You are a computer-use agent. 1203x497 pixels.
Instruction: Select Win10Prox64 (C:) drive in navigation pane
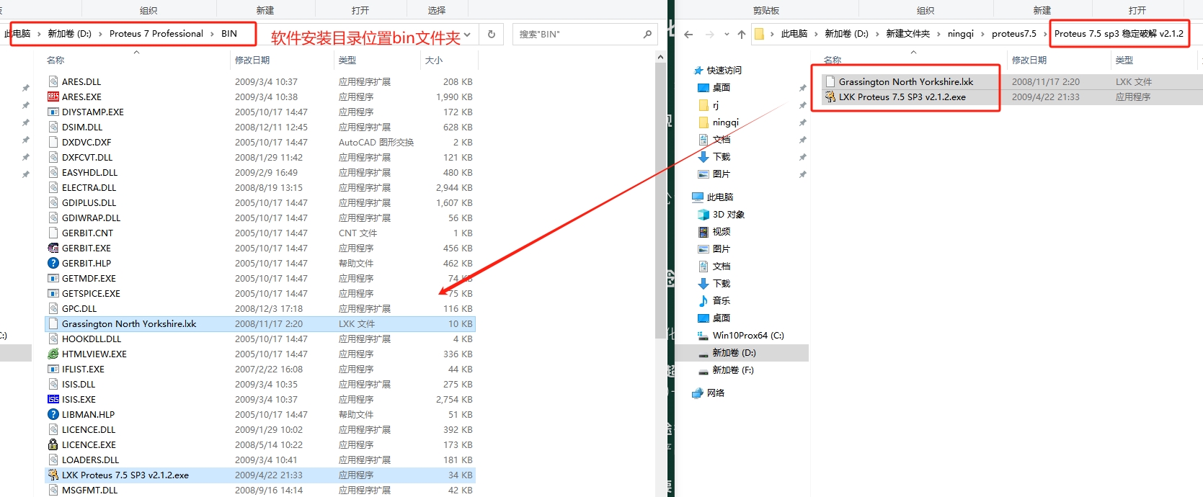[748, 335]
